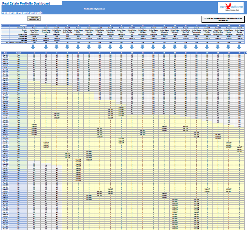This screenshot has height=232, width=247.
Task: Select the PropertyID header label
Action: pos(23,25)
